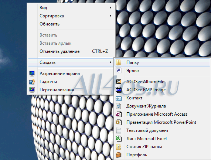The width and height of the screenshot is (211, 160).
Task: Select Презентация Microsoft PowerPoint entry
Action: 162,122
